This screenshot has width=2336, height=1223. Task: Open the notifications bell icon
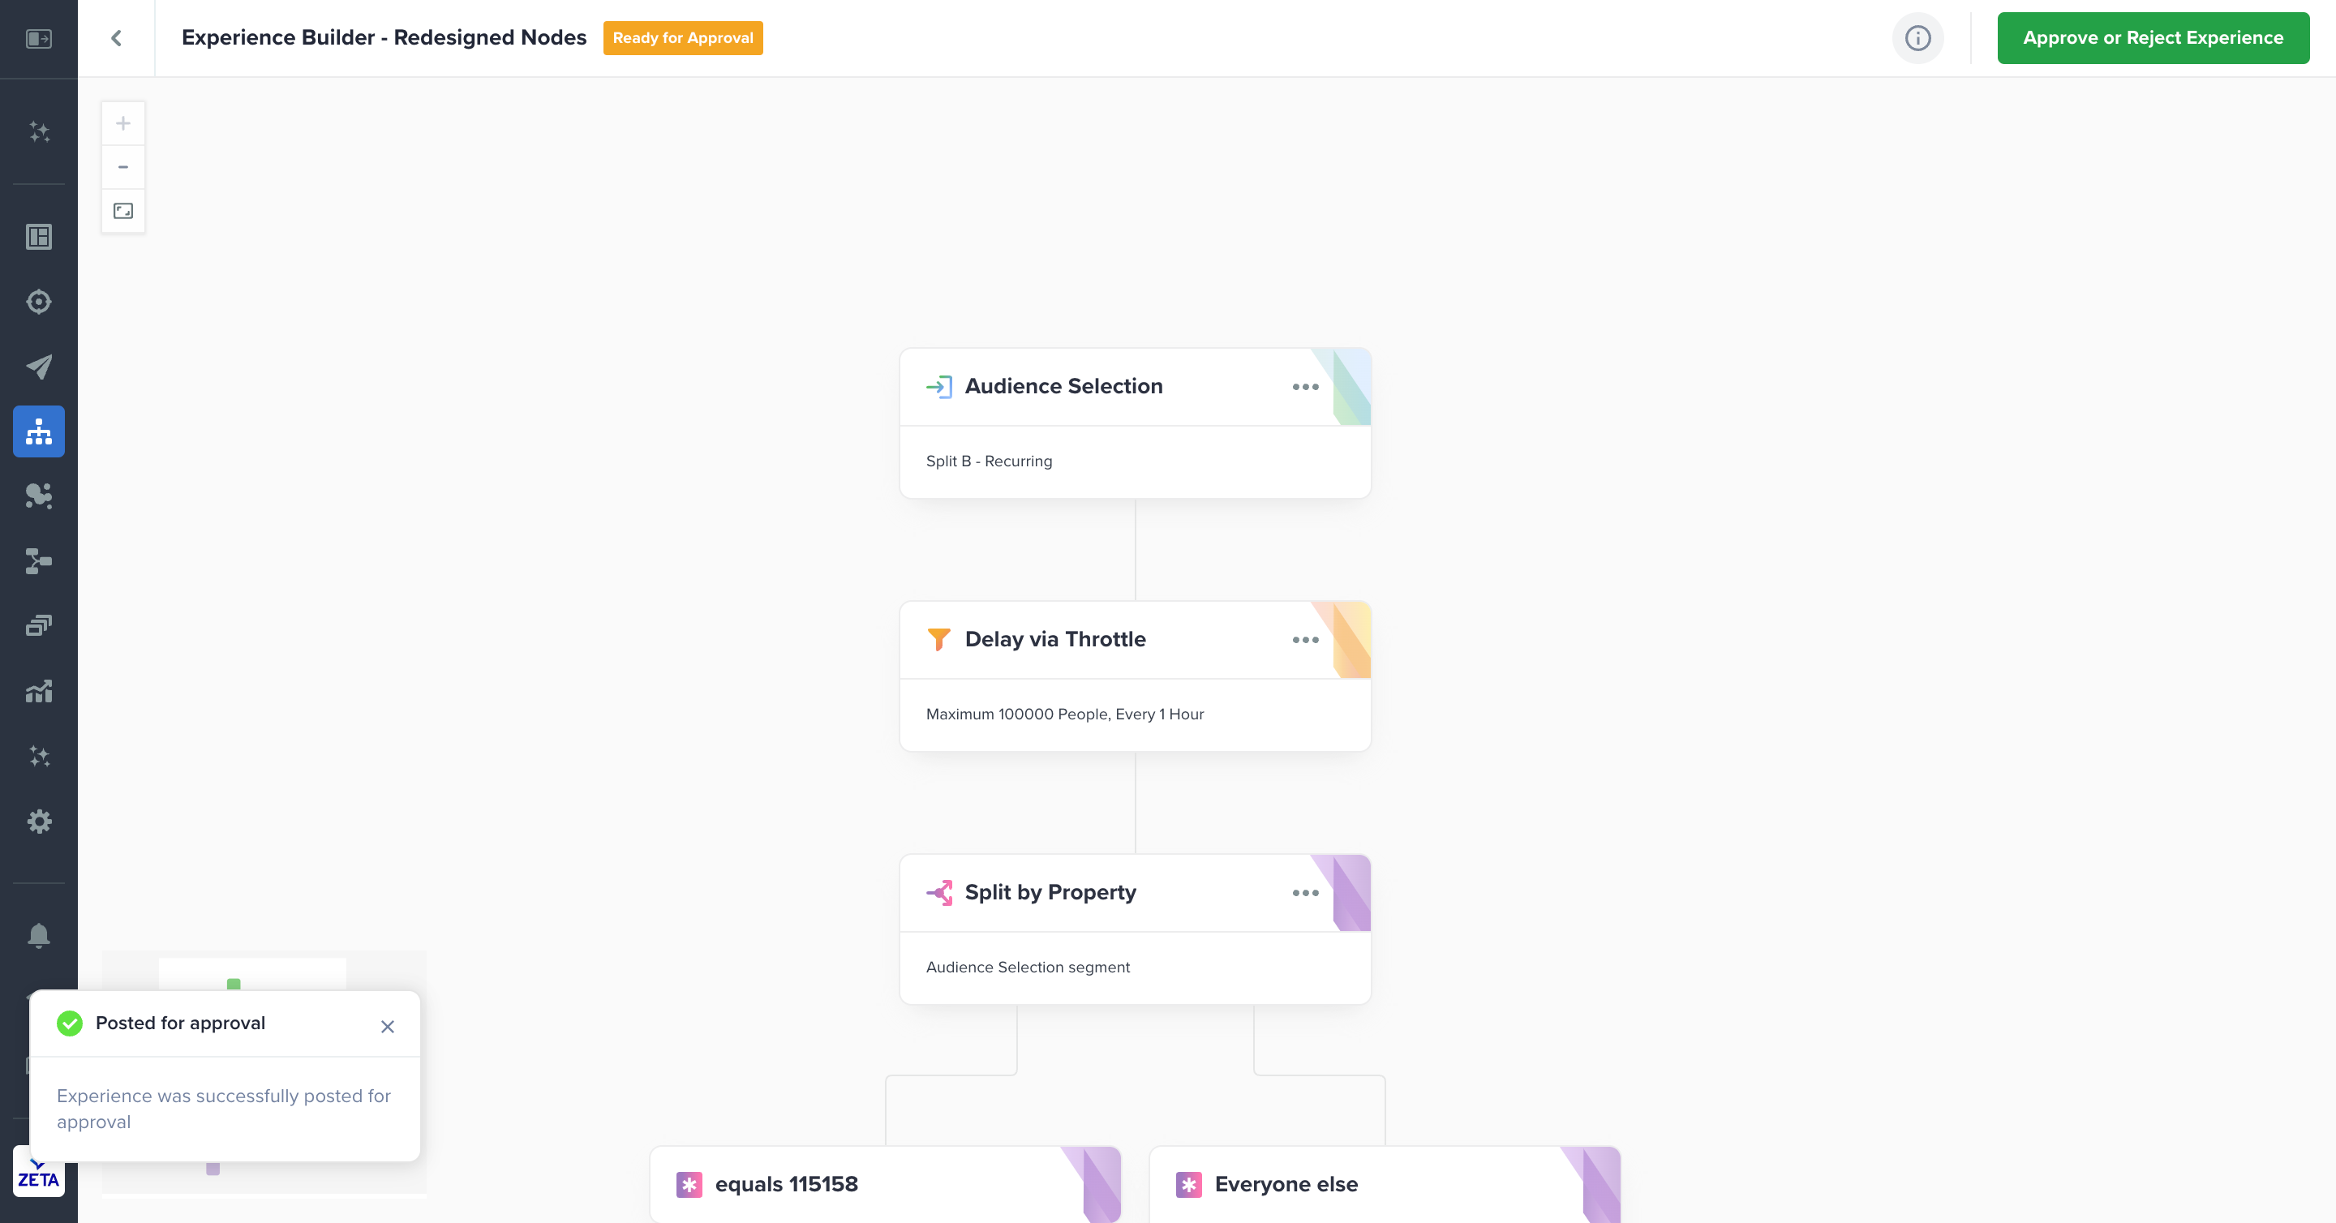pos(38,935)
